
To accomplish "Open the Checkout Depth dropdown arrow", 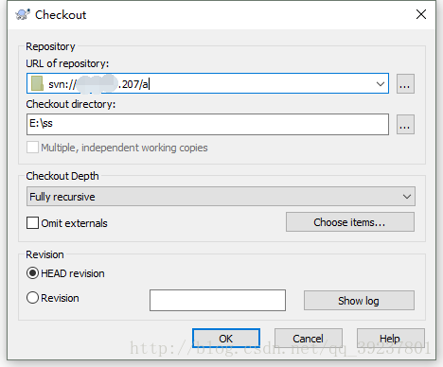I will pyautogui.click(x=407, y=197).
